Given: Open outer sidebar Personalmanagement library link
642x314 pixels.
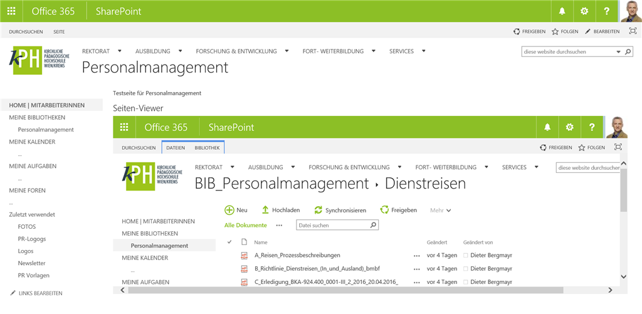Looking at the screenshot, I should 46,129.
